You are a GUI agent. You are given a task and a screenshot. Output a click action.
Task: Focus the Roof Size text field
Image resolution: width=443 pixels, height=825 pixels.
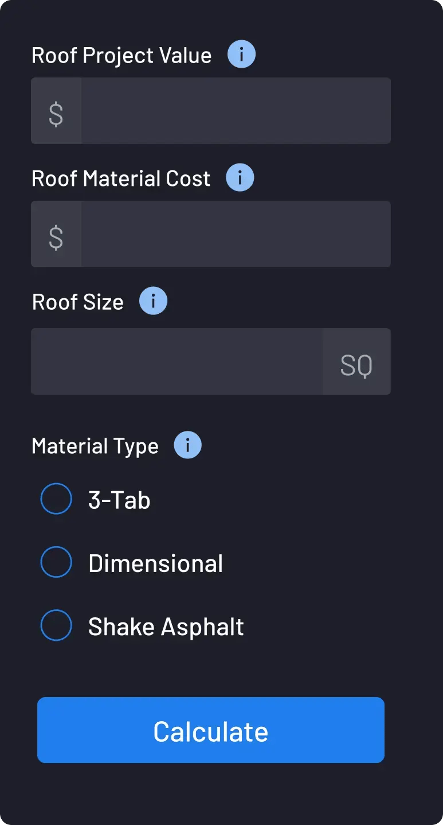point(177,362)
